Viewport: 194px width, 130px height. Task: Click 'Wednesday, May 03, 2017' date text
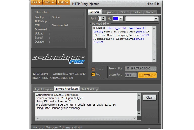point(69,74)
